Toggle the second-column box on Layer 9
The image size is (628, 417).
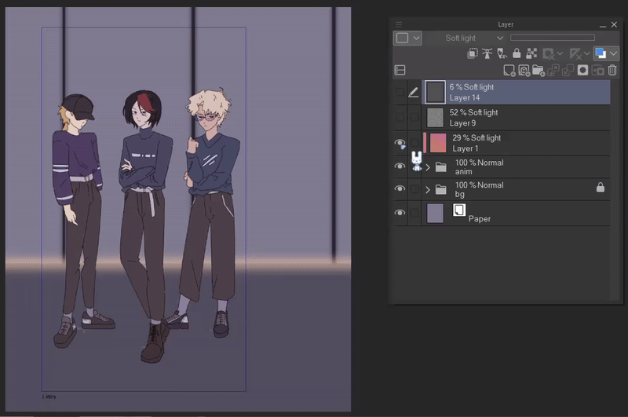click(x=414, y=117)
